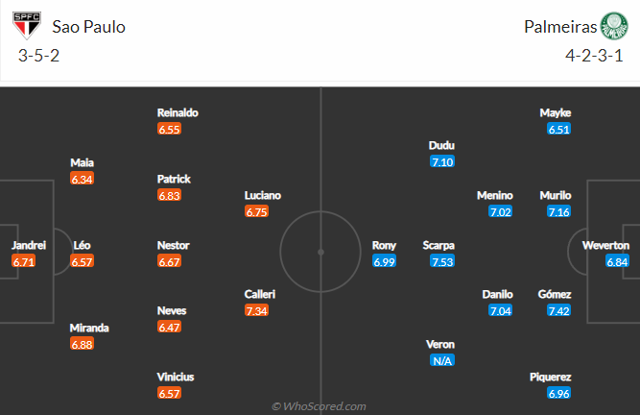Select Mayke's 6.51 rating badge
Image resolution: width=640 pixels, height=415 pixels.
(x=558, y=129)
